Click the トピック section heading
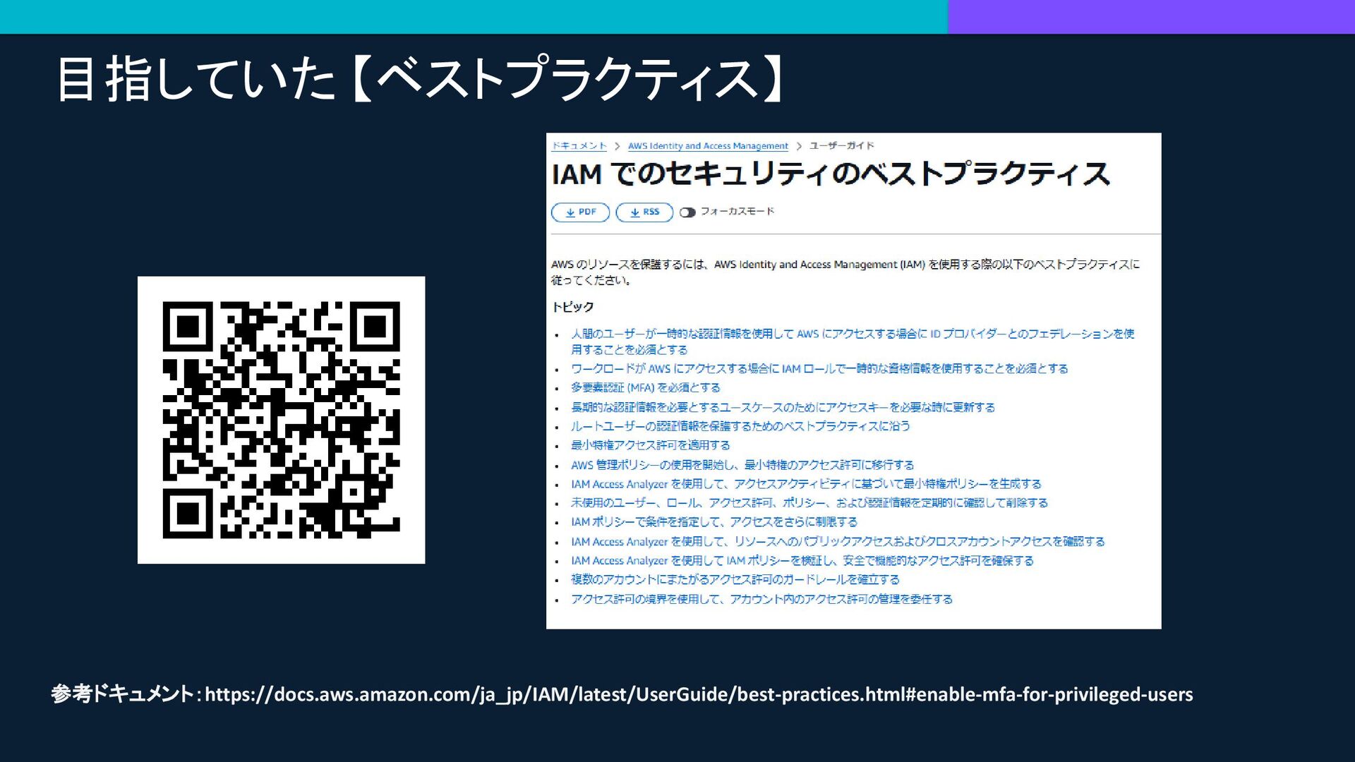 [x=572, y=307]
